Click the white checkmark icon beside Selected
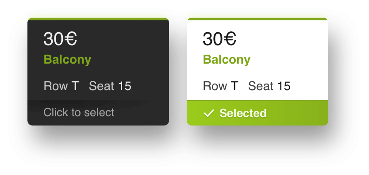This screenshot has width=369, height=175. (209, 113)
